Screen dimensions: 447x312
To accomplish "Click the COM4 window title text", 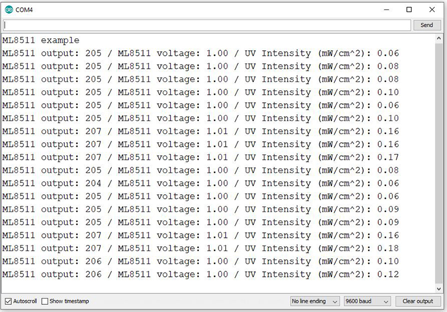I will tap(24, 9).
